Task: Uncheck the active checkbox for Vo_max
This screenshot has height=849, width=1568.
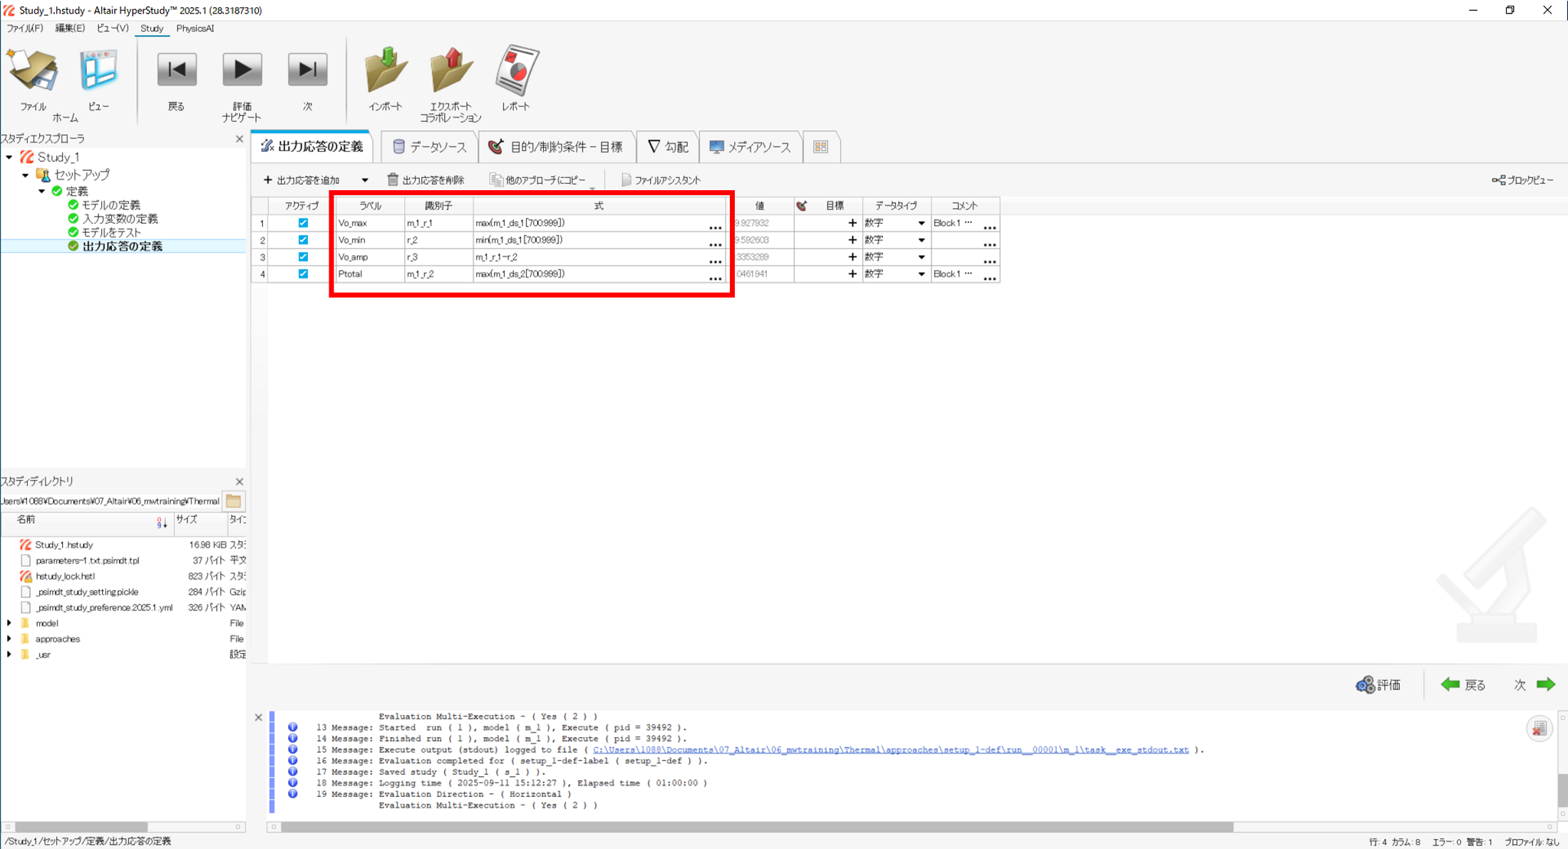Action: (x=303, y=223)
